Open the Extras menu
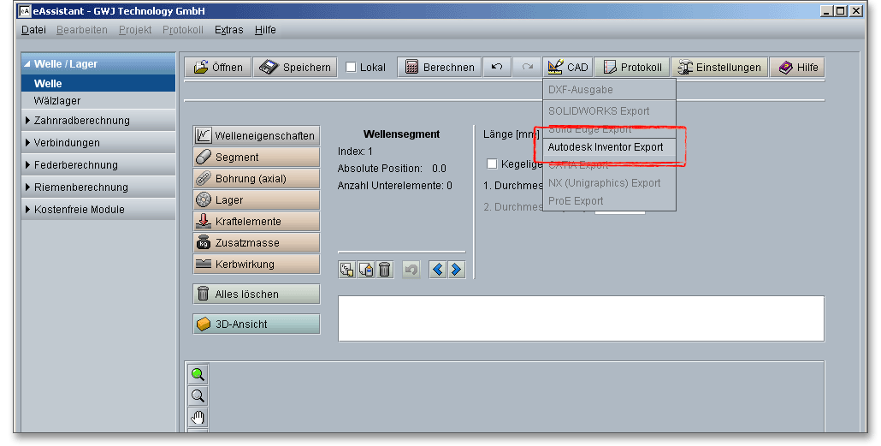881x446 pixels. click(x=228, y=30)
